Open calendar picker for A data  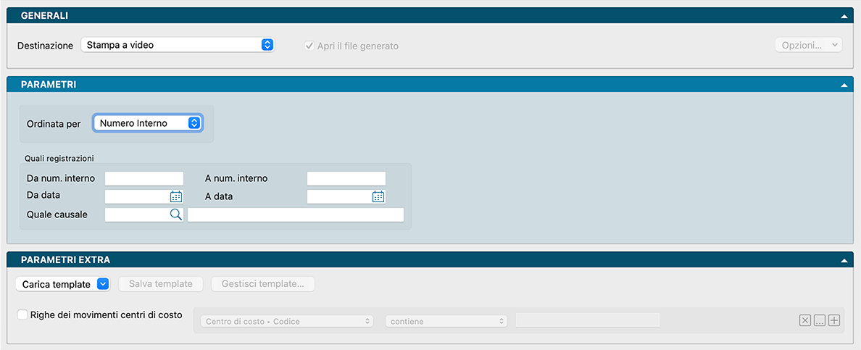click(378, 196)
